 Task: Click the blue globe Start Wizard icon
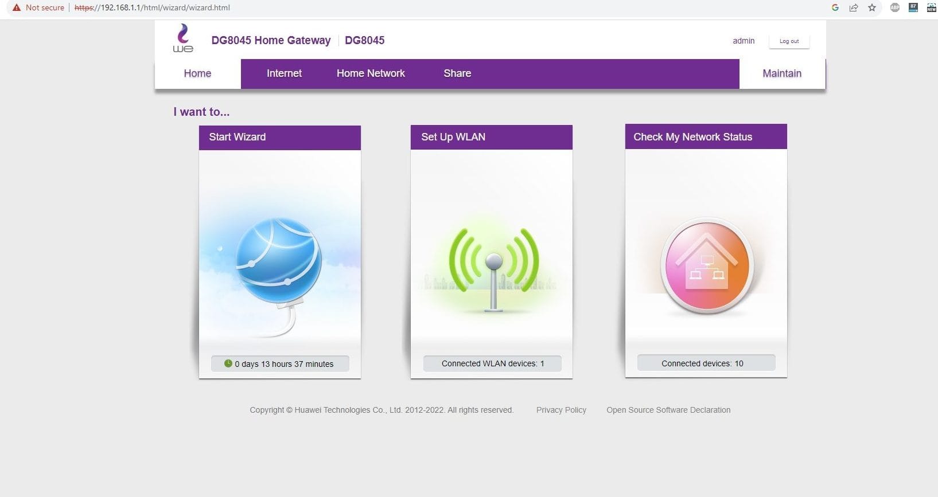(x=279, y=261)
